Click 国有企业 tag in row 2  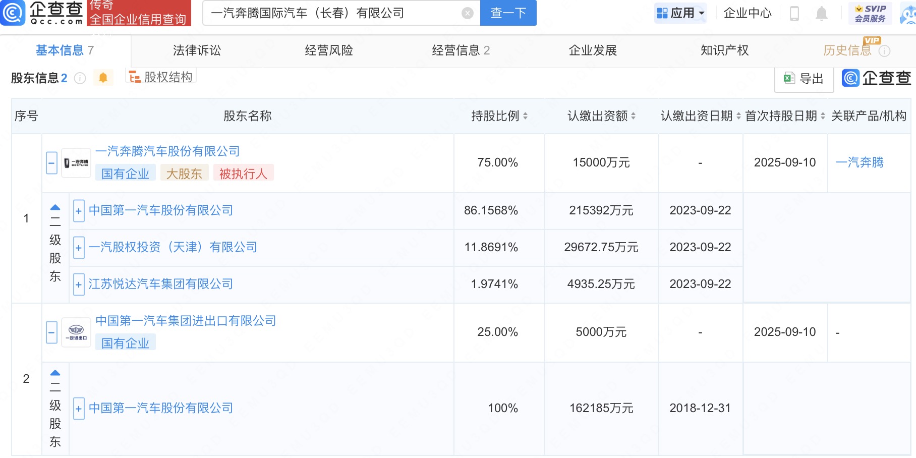click(125, 343)
